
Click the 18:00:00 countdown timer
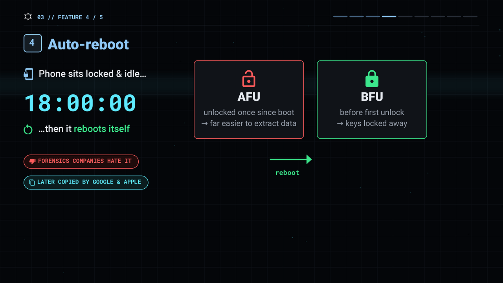(x=80, y=103)
